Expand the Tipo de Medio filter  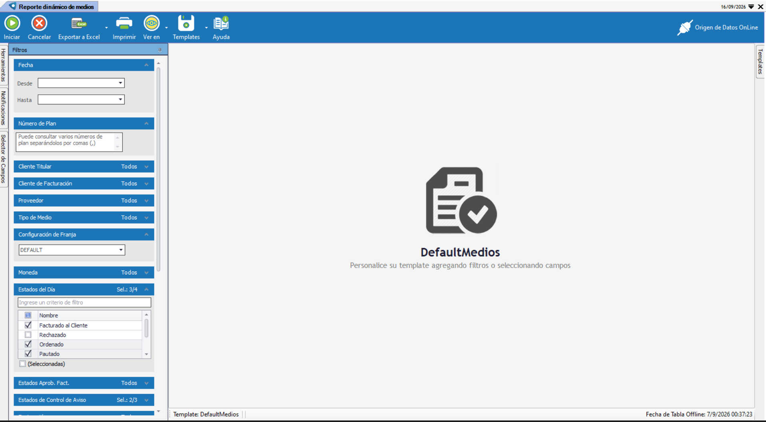click(x=146, y=218)
